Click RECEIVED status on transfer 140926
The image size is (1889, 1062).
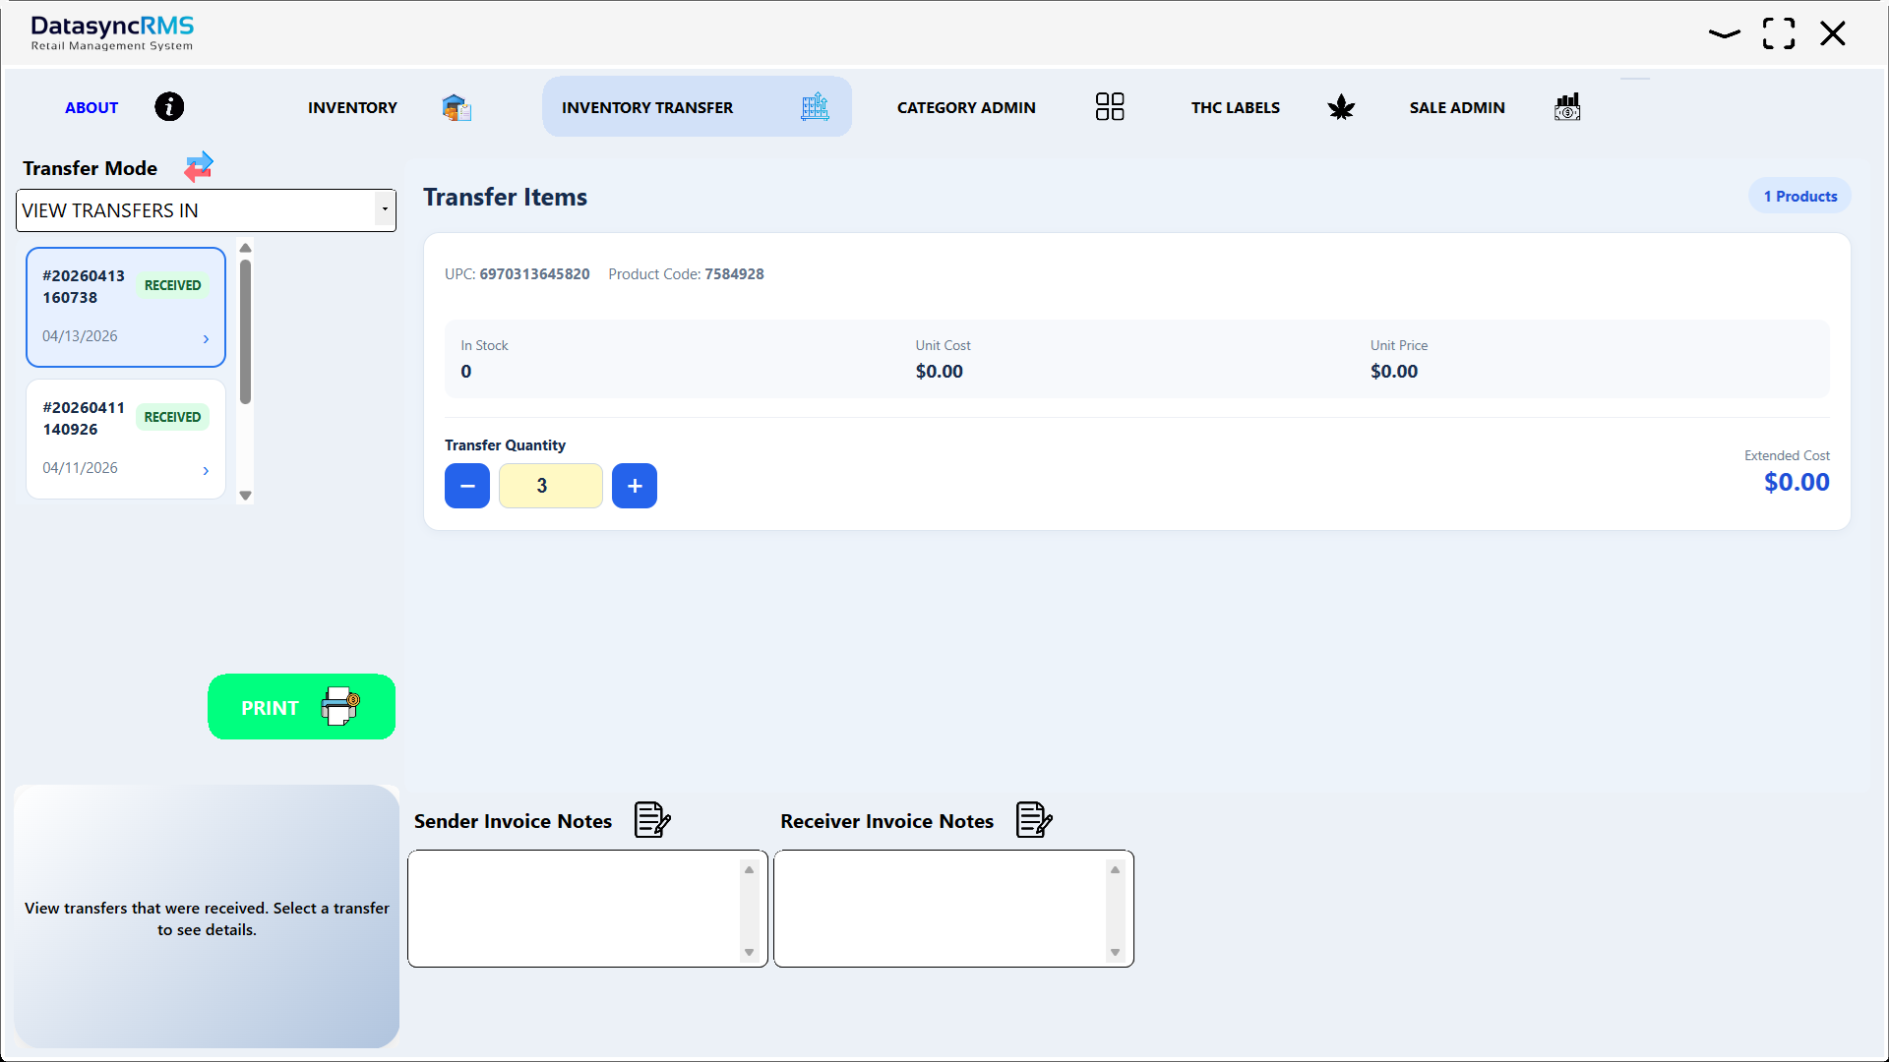[172, 417]
